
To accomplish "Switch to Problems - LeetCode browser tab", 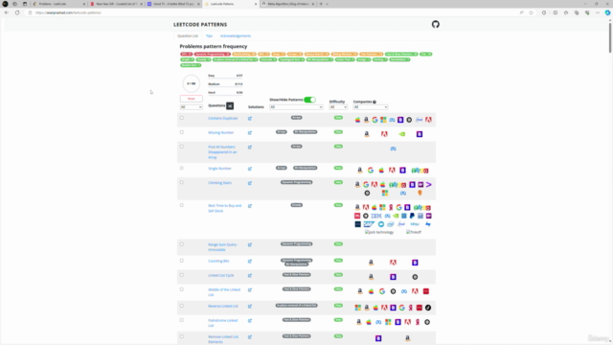I will point(58,4).
